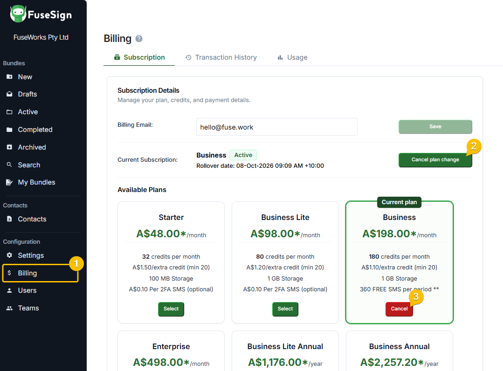Click the Cancel plan change button
503x371 pixels.
(x=435, y=160)
